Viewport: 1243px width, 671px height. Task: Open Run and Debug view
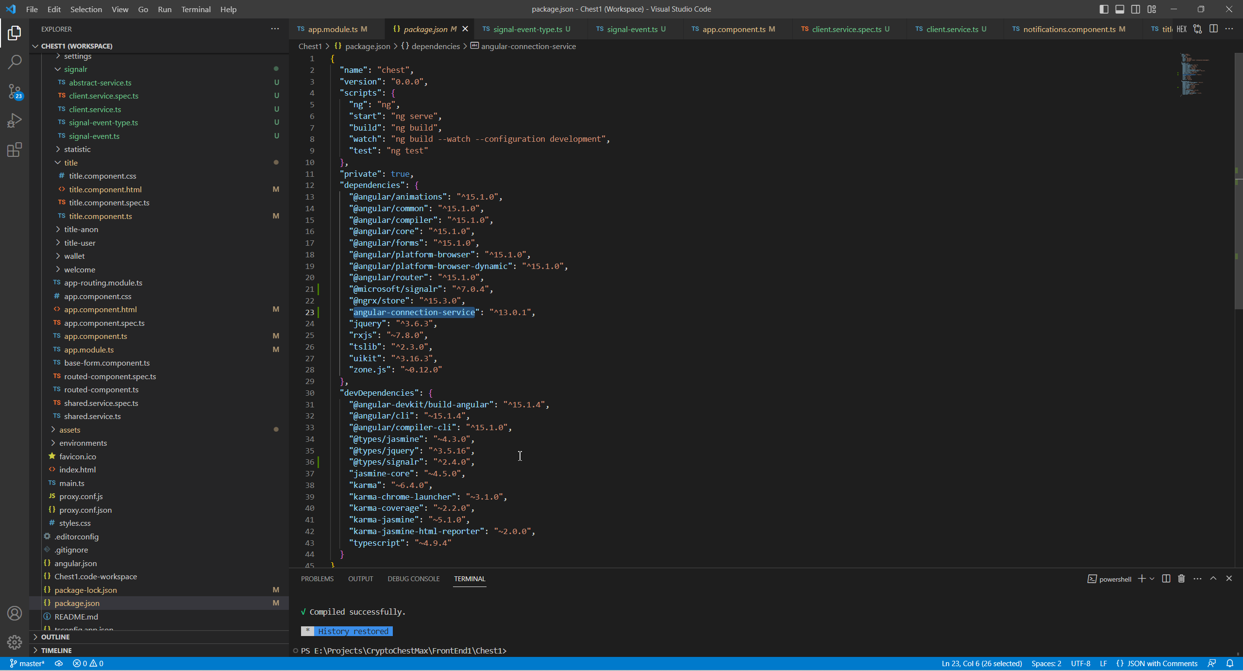tap(15, 120)
